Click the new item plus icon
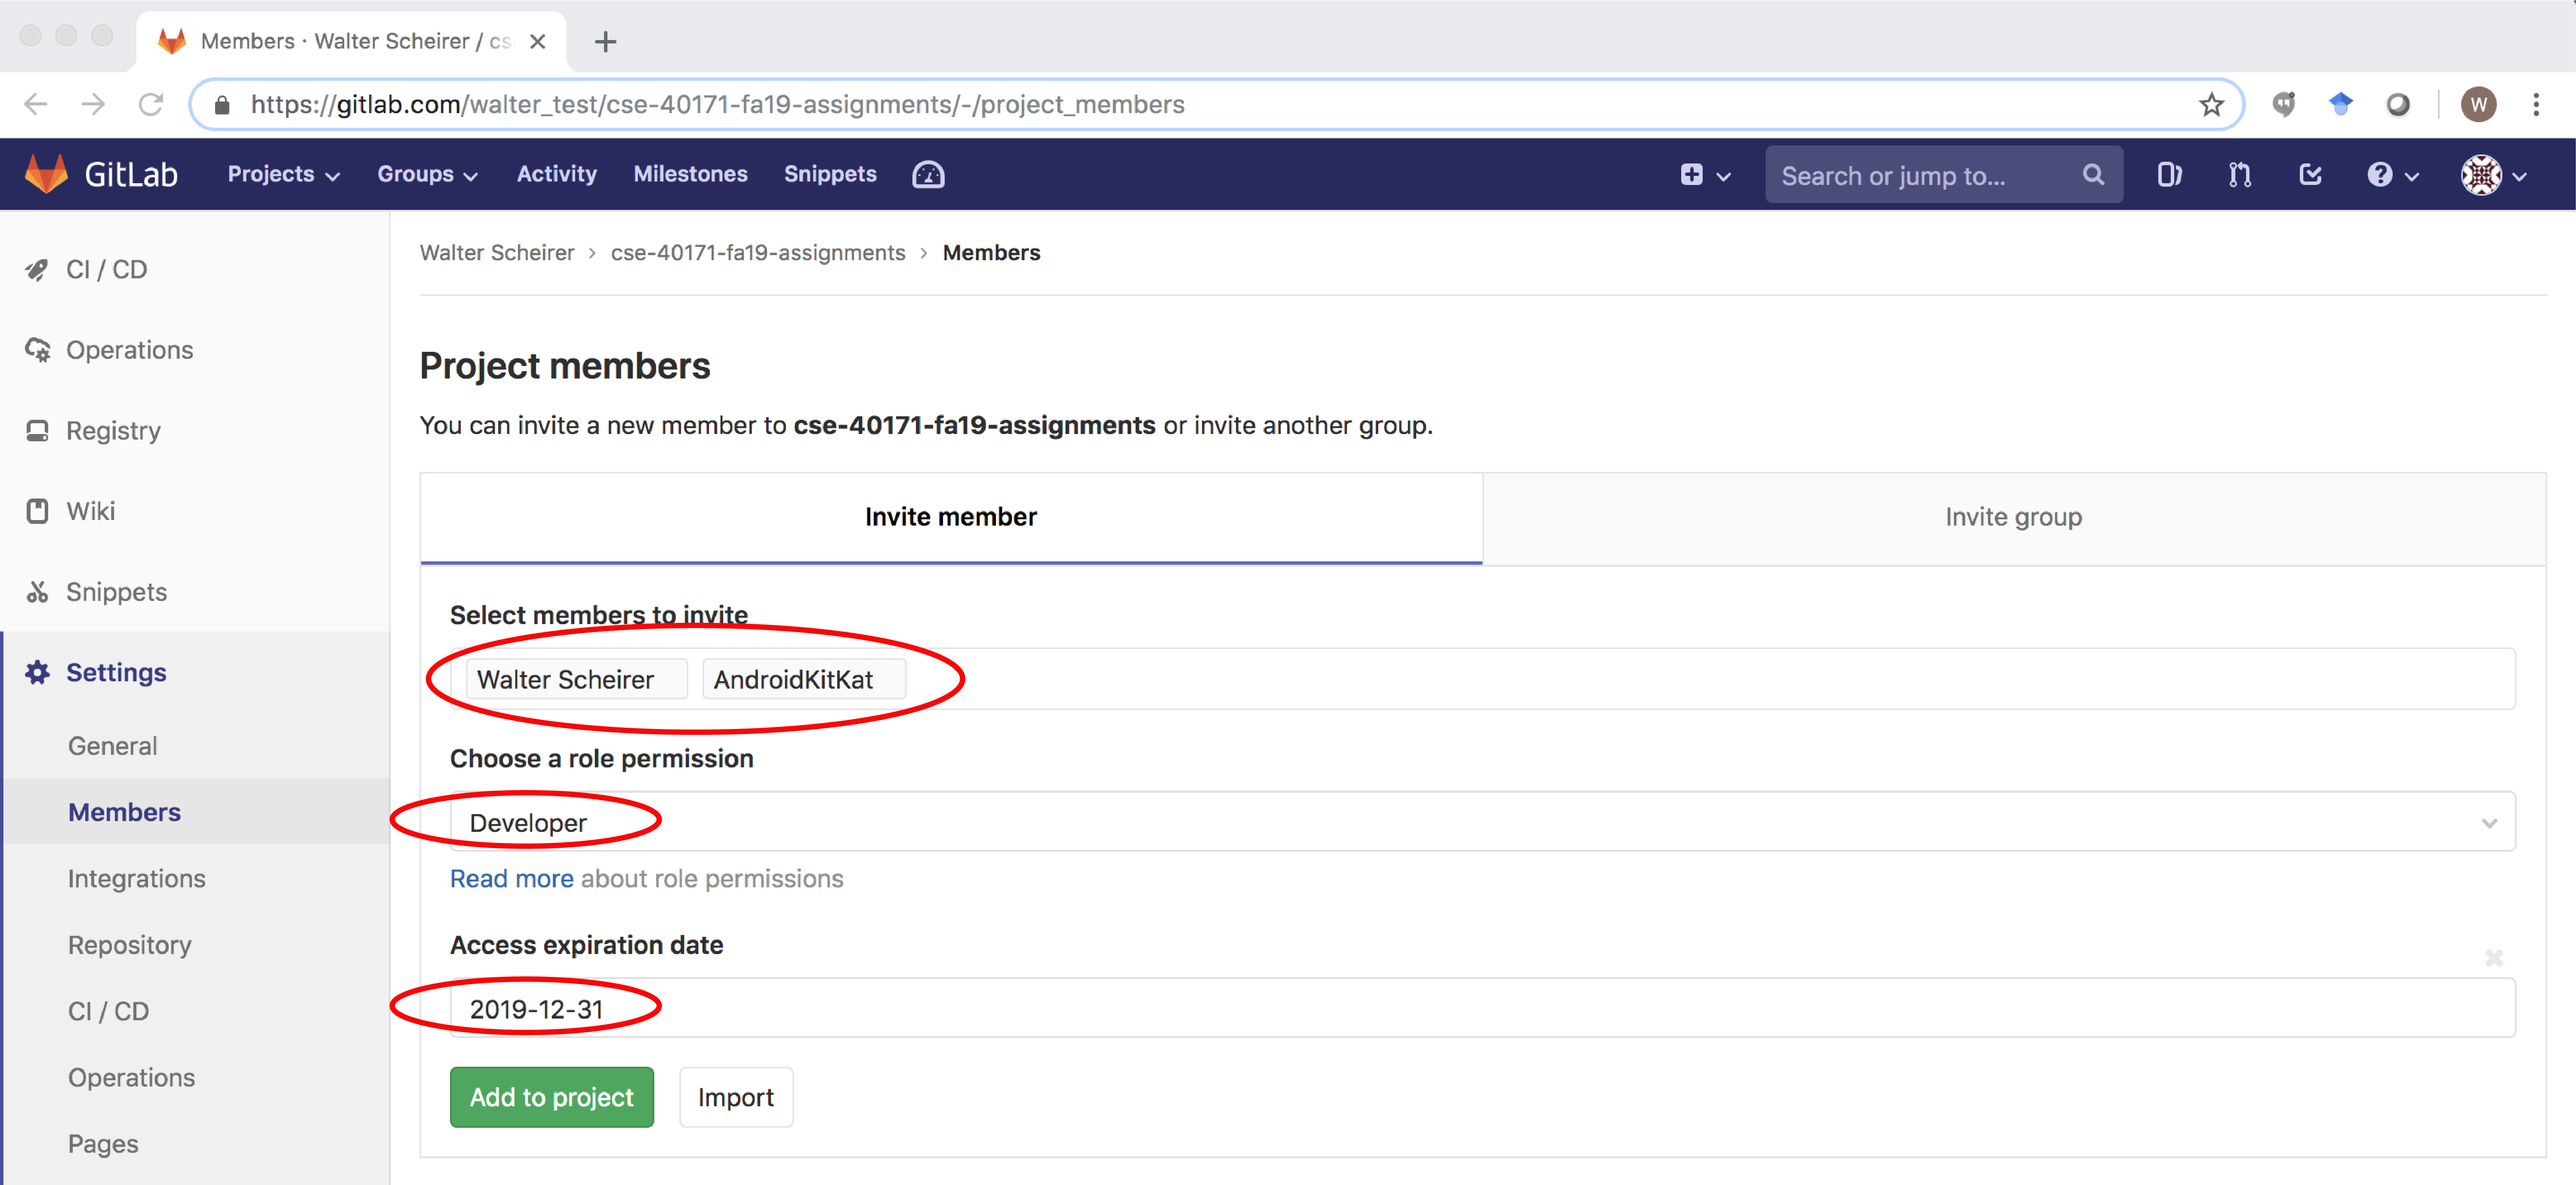Screen dimensions: 2576x1185 coord(1691,175)
